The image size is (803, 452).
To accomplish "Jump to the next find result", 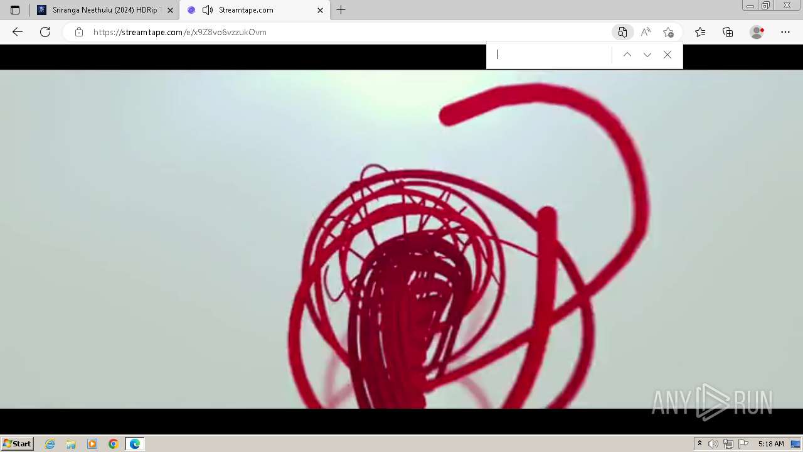I will coord(647,55).
